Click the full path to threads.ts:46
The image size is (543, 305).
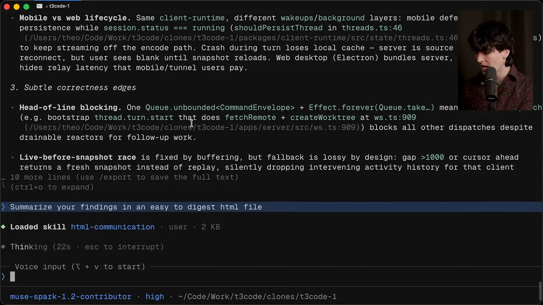241,38
